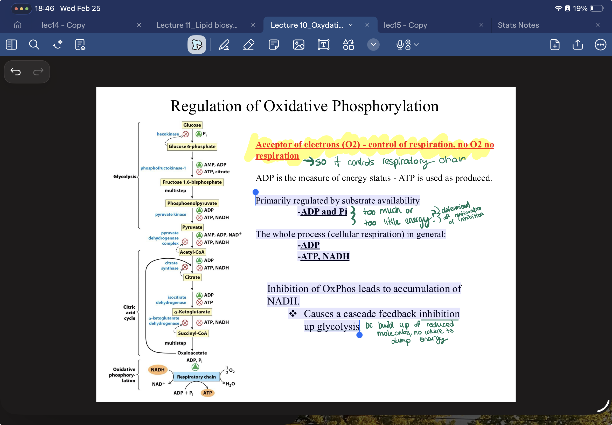This screenshot has width=612, height=425.
Task: Switch to the Stats Notes tab
Action: point(518,25)
